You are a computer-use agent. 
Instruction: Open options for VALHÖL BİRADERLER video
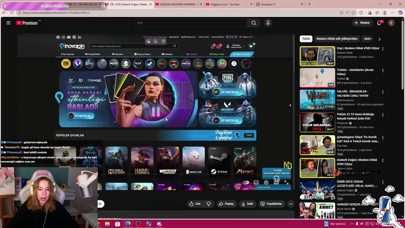(383, 92)
